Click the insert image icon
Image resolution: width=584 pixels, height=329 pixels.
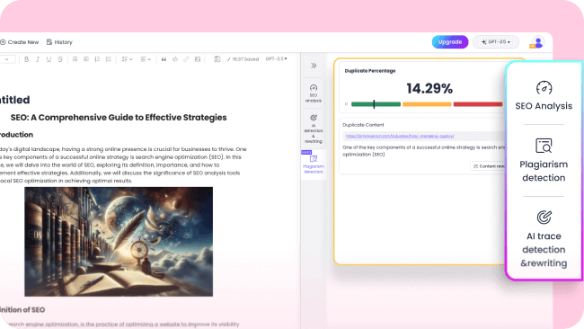tap(198, 59)
